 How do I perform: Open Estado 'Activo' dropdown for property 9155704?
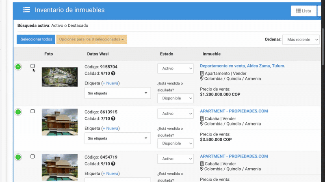(x=175, y=69)
